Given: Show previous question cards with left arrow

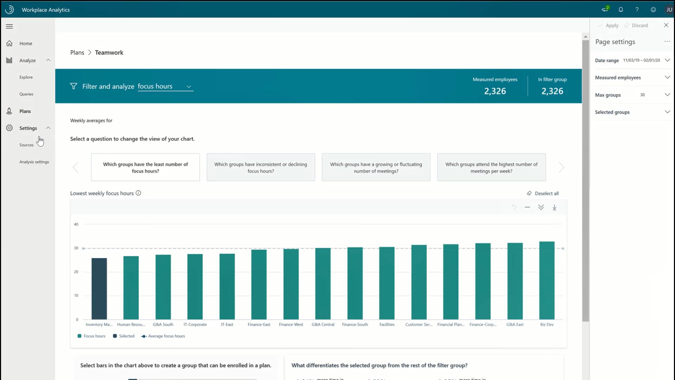Looking at the screenshot, I should [x=76, y=167].
